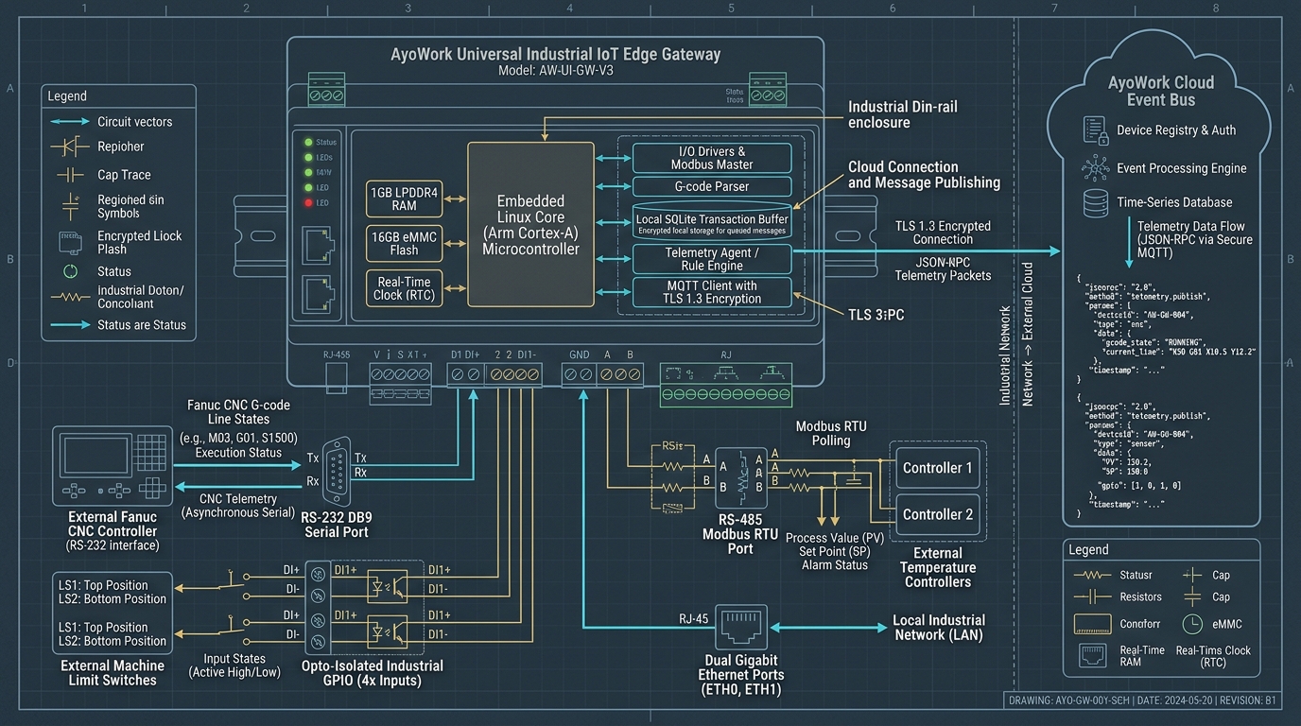This screenshot has height=726, width=1301.
Task: Click the Real-Time RAM port icon
Action: pyautogui.click(x=1092, y=654)
